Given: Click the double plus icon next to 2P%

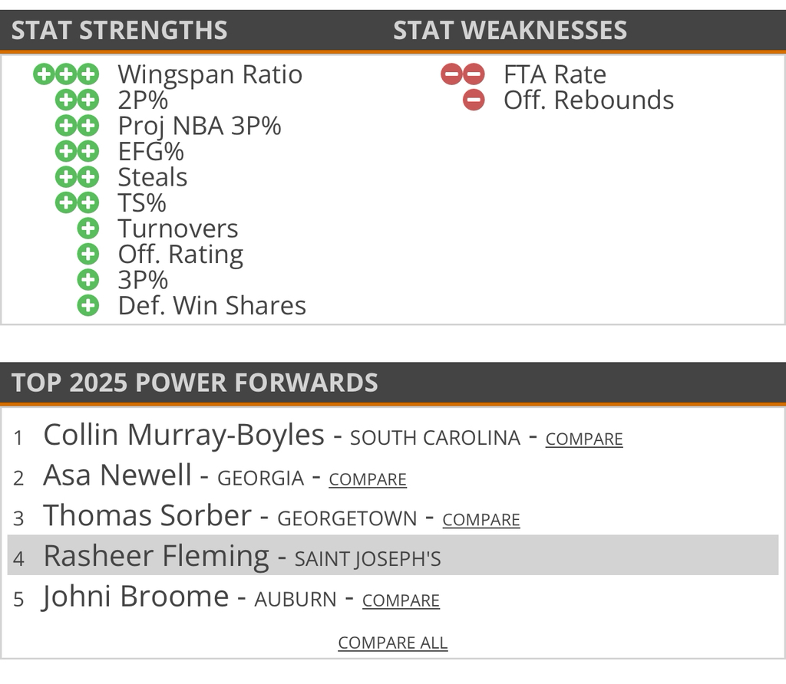Looking at the screenshot, I should [x=78, y=100].
